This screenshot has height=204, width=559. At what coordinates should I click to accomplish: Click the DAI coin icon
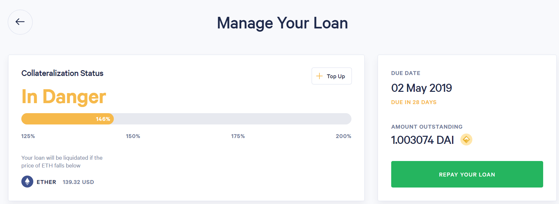466,140
